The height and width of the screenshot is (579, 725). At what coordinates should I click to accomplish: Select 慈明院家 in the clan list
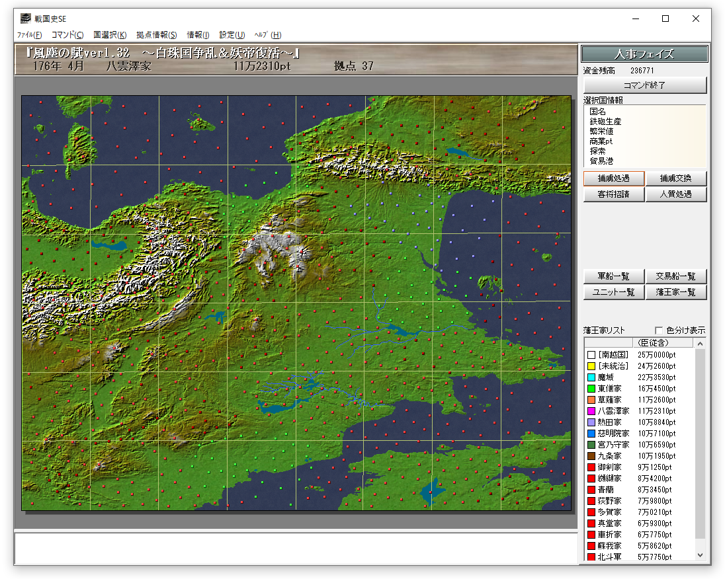point(613,434)
